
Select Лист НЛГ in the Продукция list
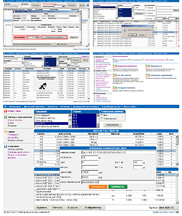51,123
